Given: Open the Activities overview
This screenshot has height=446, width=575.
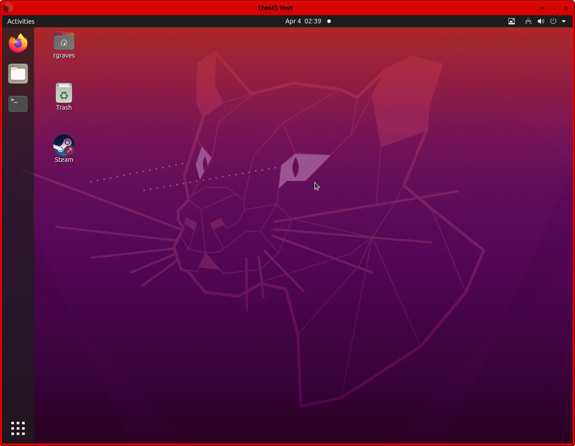Looking at the screenshot, I should point(21,21).
